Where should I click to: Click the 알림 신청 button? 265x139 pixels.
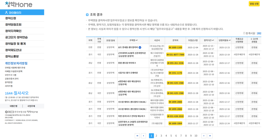point(254,4)
